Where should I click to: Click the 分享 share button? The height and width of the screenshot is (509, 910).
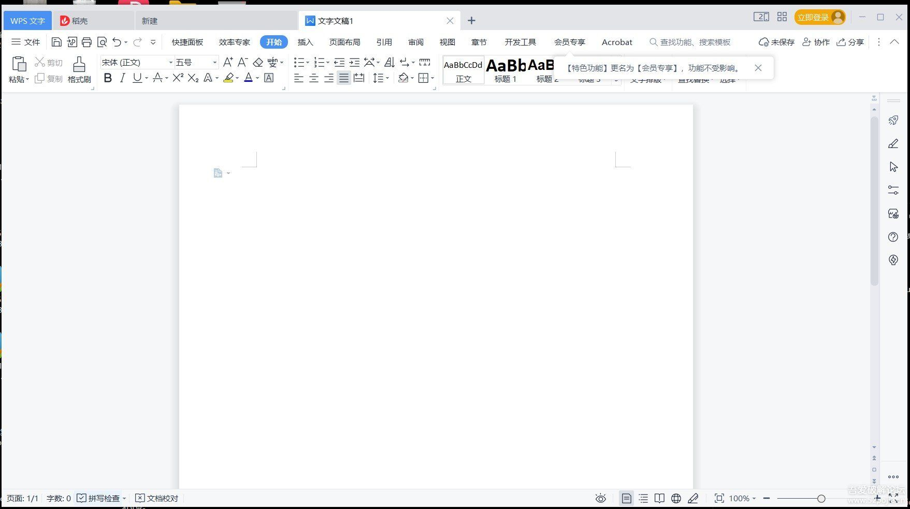click(x=850, y=42)
